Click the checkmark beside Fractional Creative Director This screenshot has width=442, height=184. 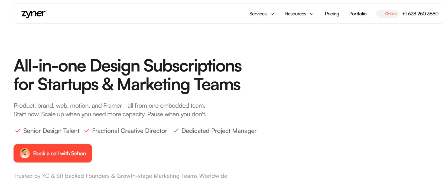click(87, 131)
